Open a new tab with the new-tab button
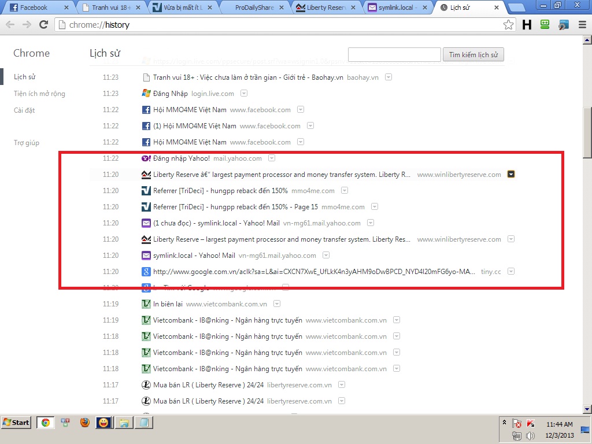This screenshot has width=592, height=444. (516, 8)
